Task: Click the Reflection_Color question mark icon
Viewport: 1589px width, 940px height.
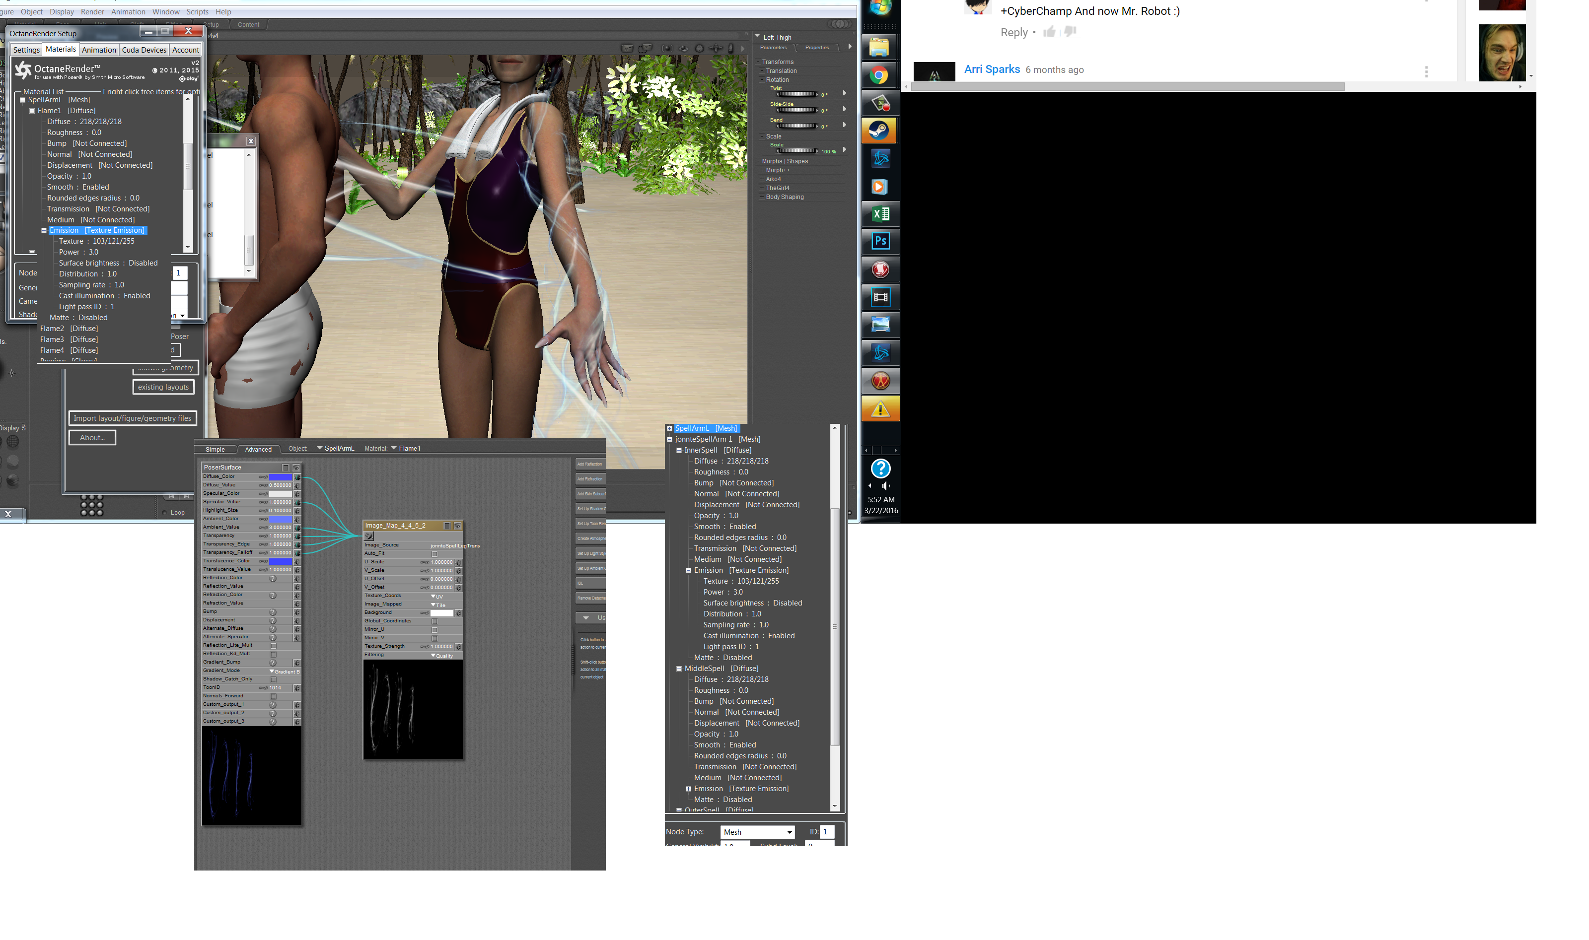Action: [273, 578]
